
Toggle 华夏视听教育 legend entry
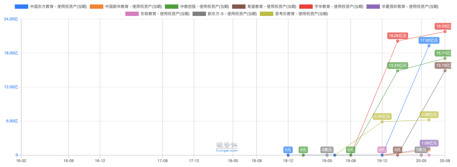tap(374, 7)
